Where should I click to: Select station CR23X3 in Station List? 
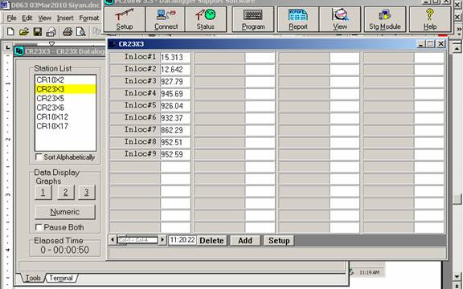pyautogui.click(x=65, y=89)
